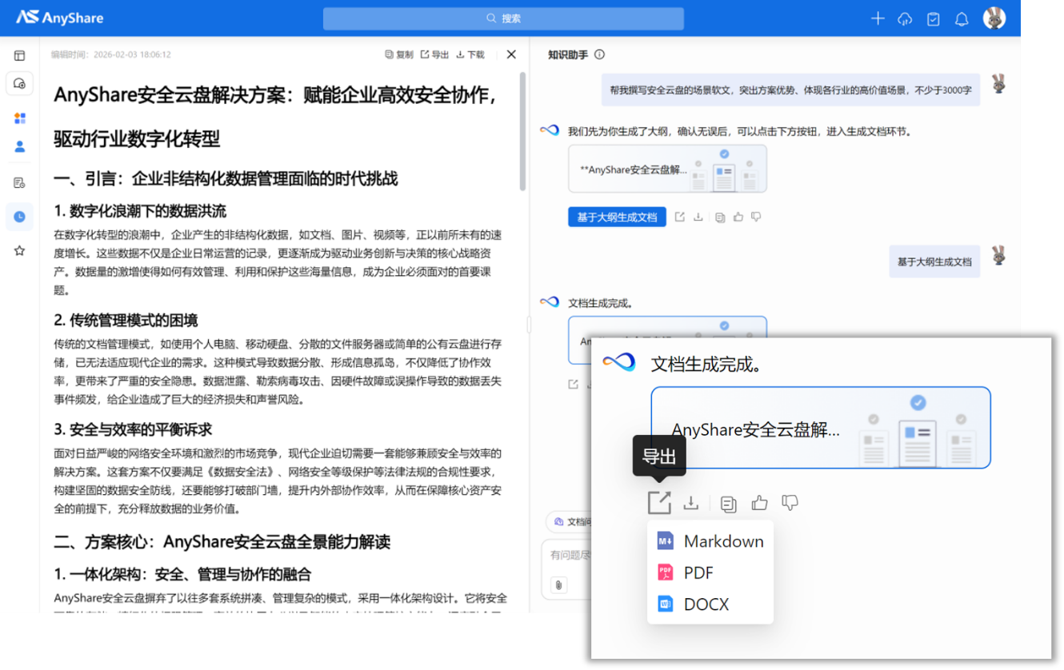Open the new chat icon in sidebar
The width and height of the screenshot is (1064, 670).
click(20, 83)
